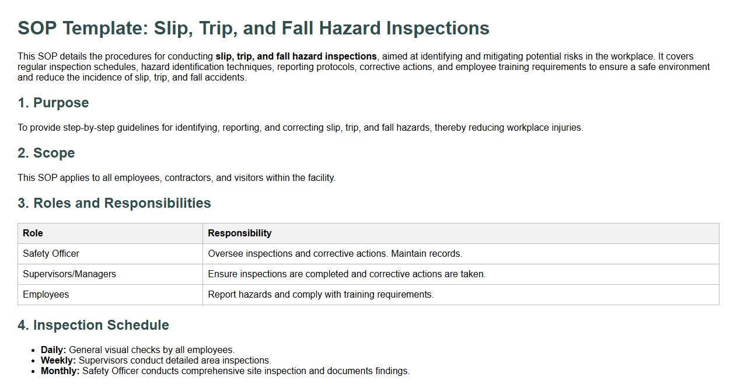737x391 pixels.
Task: Click the bold "Daily:" list item label
Action: (x=53, y=350)
